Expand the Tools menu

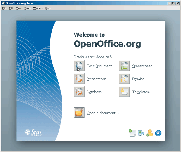click(27, 8)
